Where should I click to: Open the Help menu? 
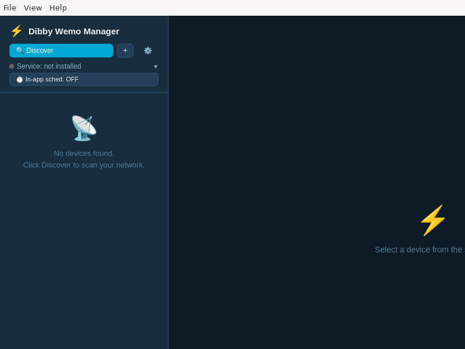[x=58, y=8]
